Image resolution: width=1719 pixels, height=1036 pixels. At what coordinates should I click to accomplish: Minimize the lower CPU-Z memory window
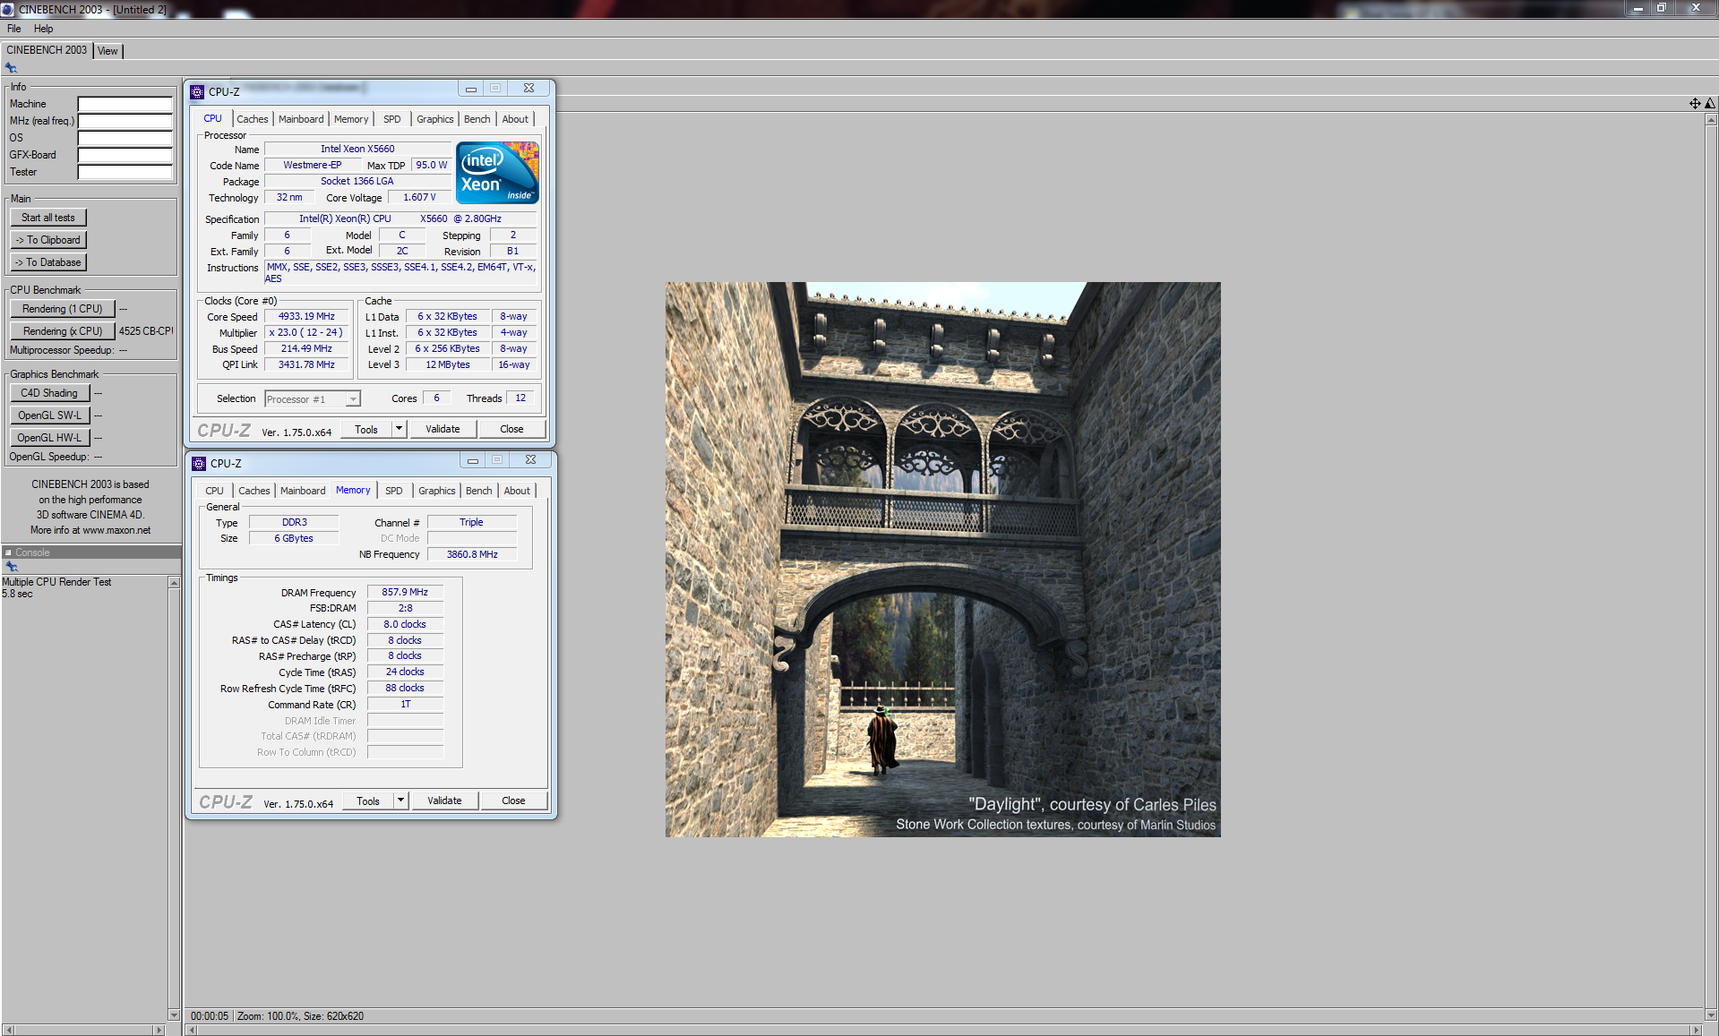coord(473,460)
